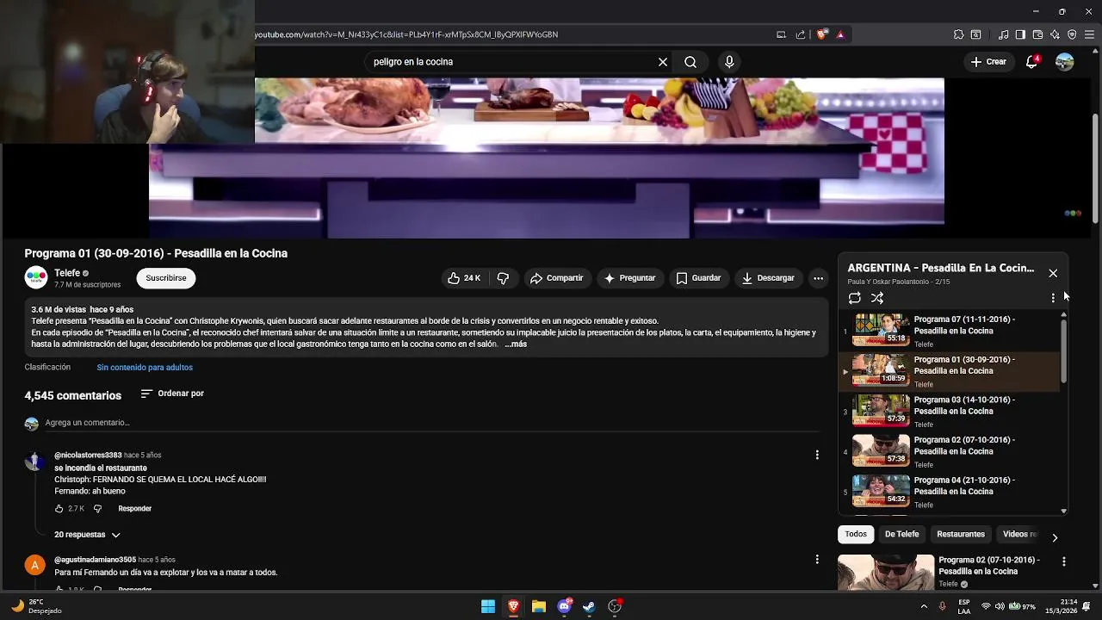The width and height of the screenshot is (1102, 620).
Task: Click the Agrega un comentario field
Action: coord(430,423)
